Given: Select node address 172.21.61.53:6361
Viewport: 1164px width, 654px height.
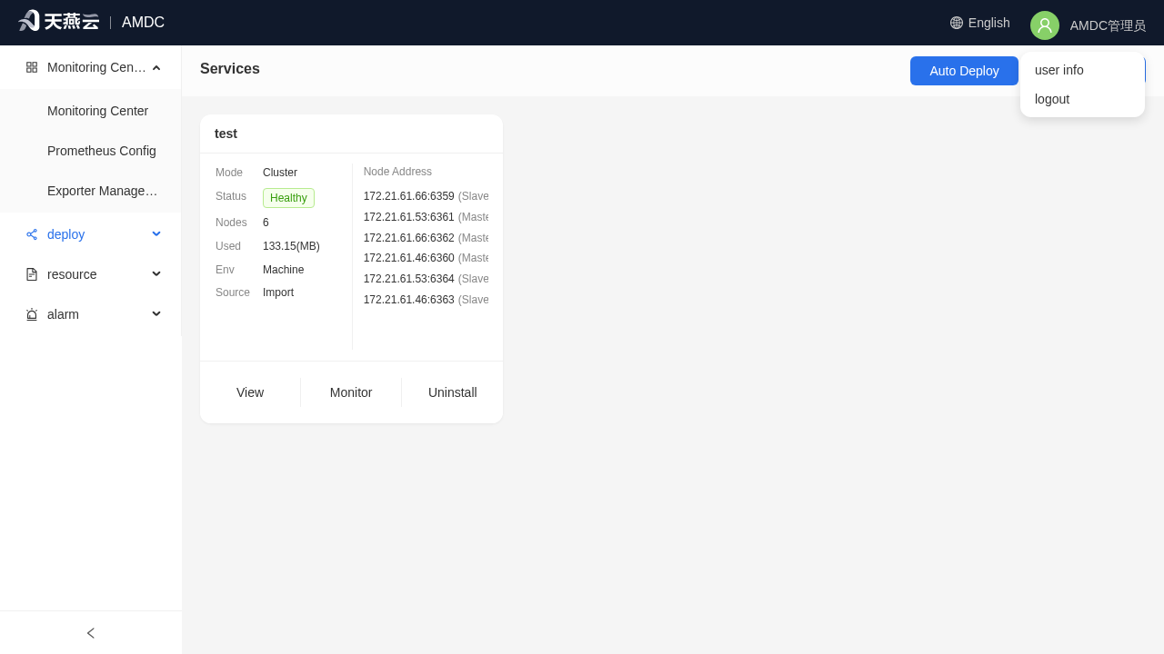Looking at the screenshot, I should [x=409, y=217].
